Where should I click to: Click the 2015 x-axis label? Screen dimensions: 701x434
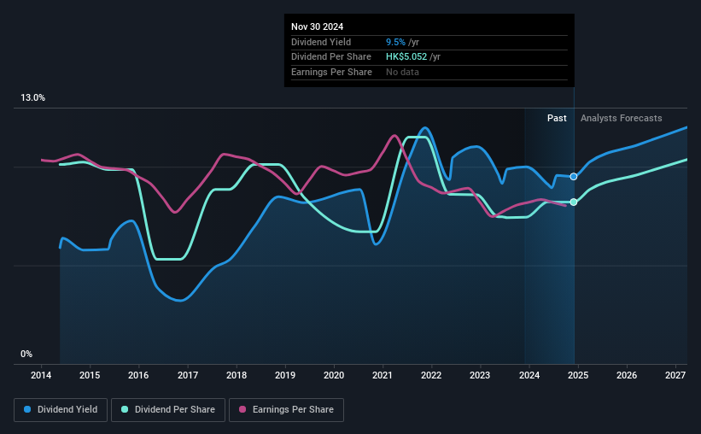pyautogui.click(x=90, y=375)
